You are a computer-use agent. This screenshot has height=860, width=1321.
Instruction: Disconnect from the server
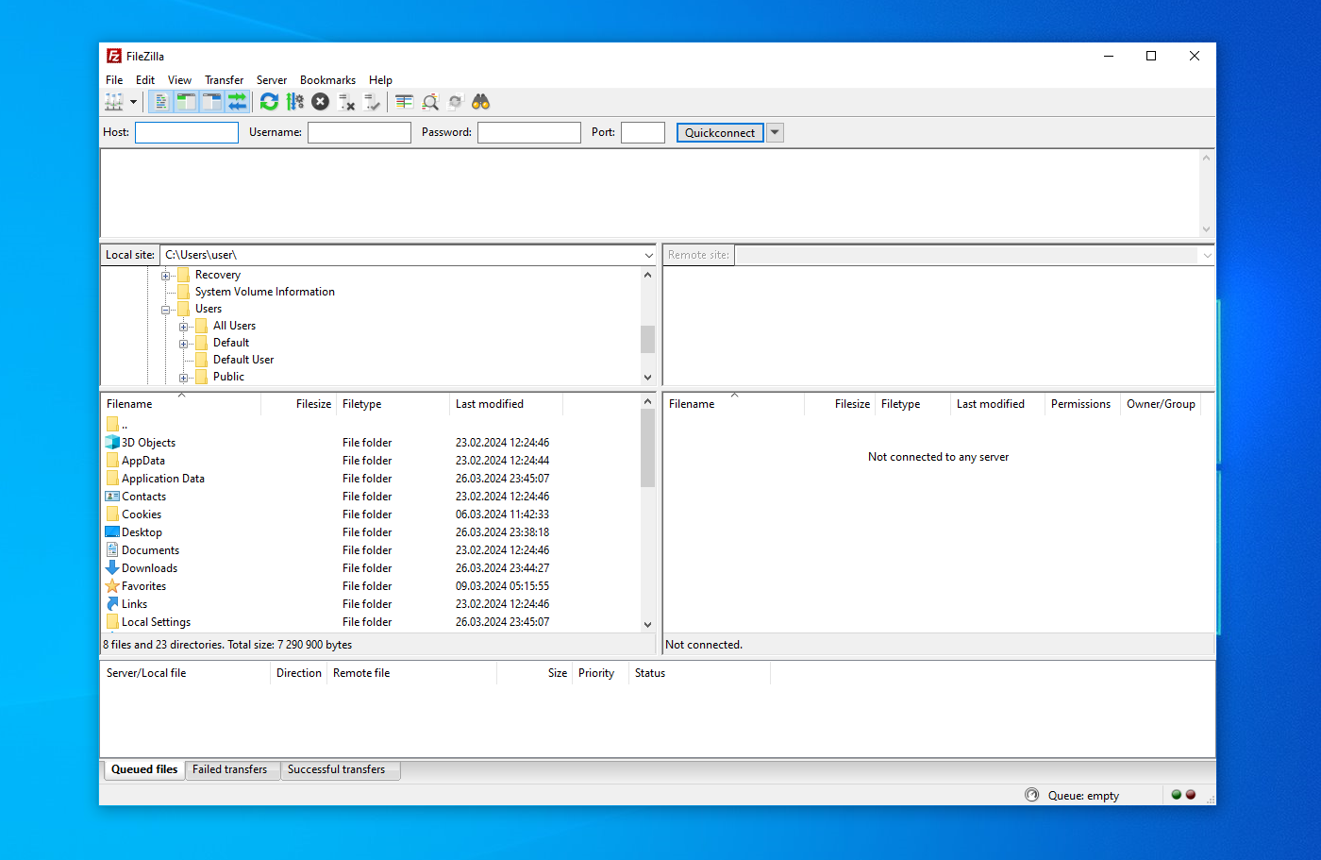pos(346,101)
